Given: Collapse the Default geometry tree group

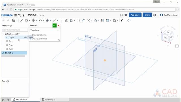Looking at the screenshot, I should coord(3,34).
